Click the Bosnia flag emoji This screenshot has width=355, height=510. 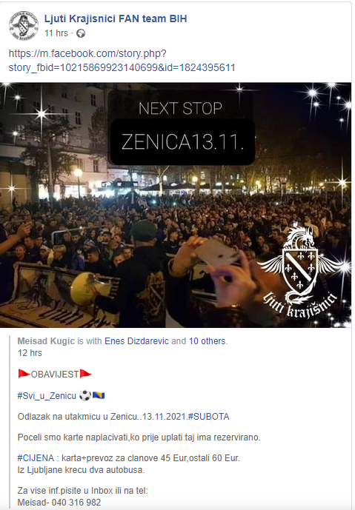pyautogui.click(x=99, y=395)
